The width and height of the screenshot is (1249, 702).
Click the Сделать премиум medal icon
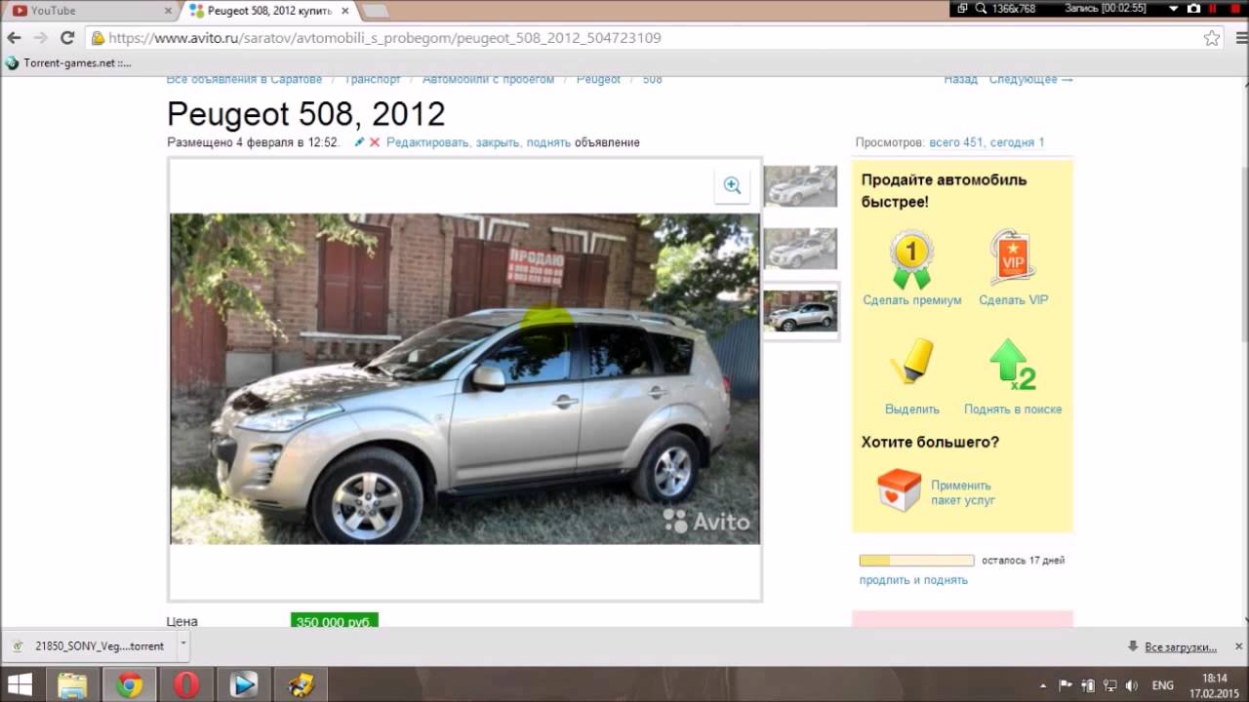point(911,260)
